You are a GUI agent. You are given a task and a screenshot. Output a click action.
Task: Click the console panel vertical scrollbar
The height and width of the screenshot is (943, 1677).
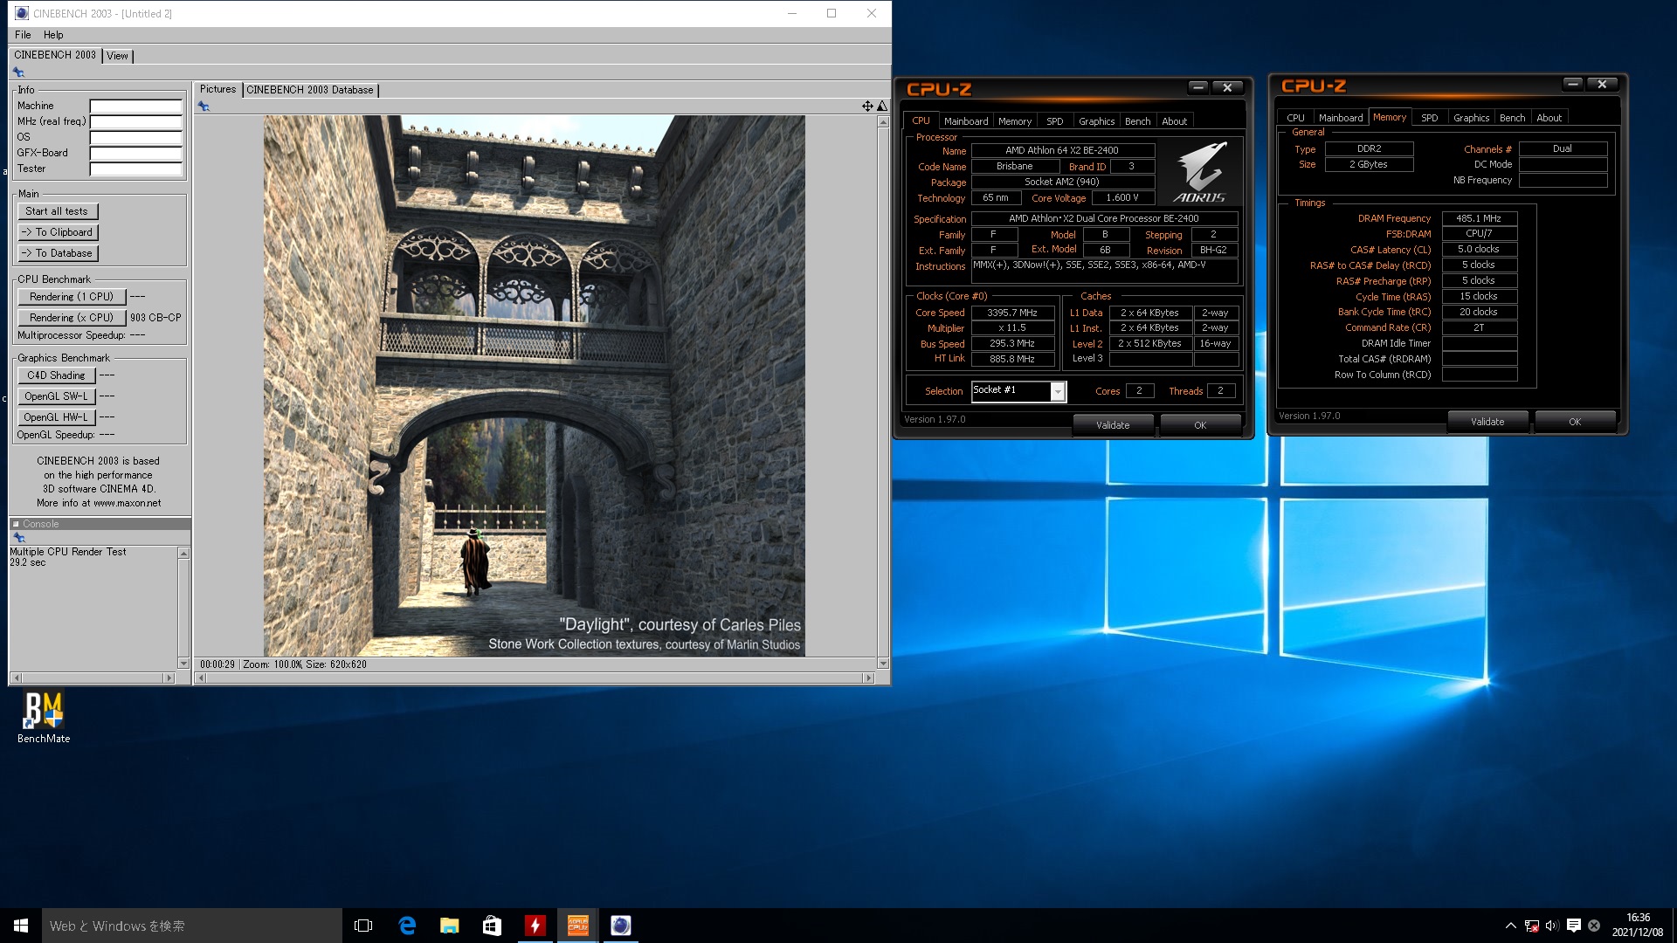coord(183,608)
